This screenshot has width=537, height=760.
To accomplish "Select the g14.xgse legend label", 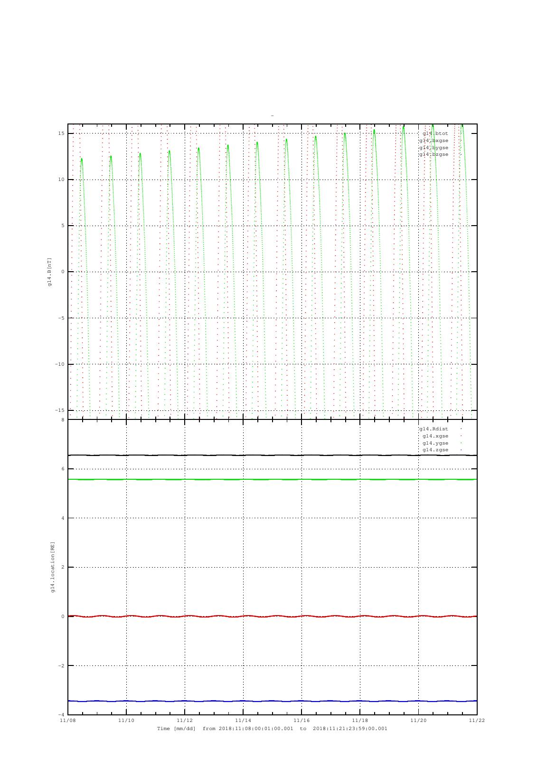I will (435, 436).
